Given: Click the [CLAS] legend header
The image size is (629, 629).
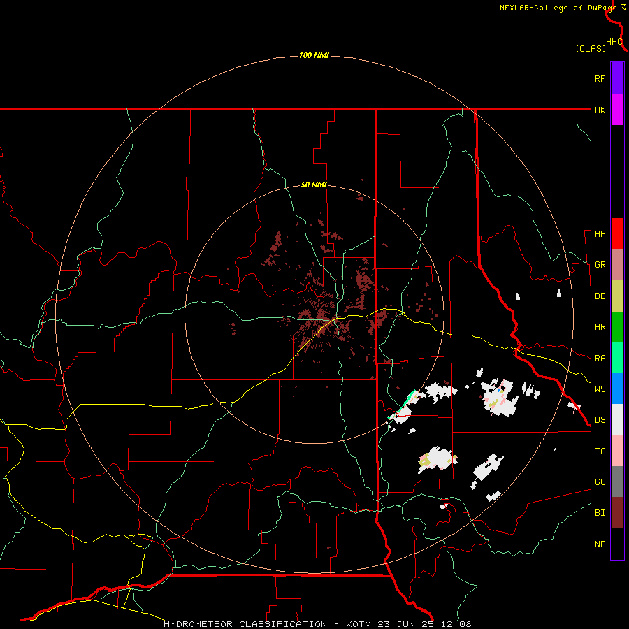Looking at the screenshot, I should [591, 48].
